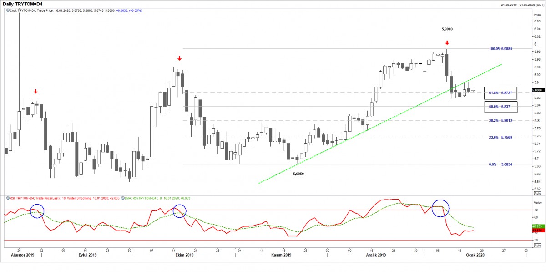Toggle Auto scale on the RSI pane

coord(537,245)
